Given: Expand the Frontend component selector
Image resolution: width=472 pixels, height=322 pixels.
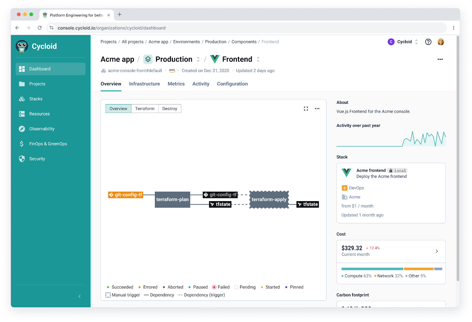Looking at the screenshot, I should (258, 59).
